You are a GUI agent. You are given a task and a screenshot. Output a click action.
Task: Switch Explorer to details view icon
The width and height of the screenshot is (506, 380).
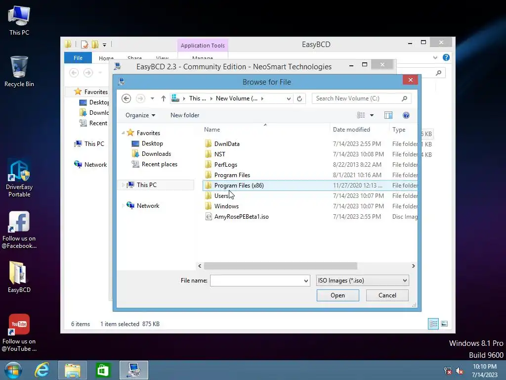coord(433,324)
